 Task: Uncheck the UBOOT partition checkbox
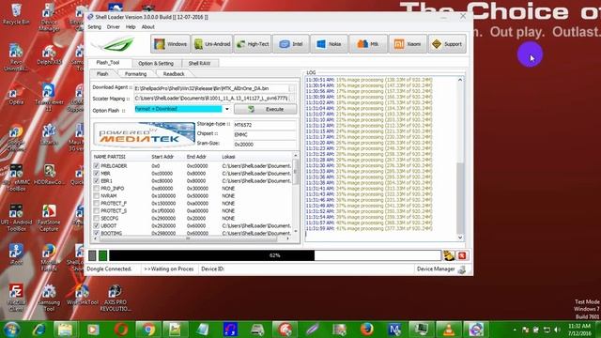[x=96, y=225]
